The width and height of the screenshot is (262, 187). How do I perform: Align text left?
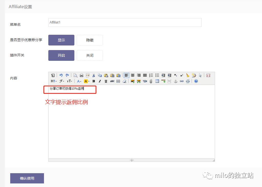click(127, 75)
